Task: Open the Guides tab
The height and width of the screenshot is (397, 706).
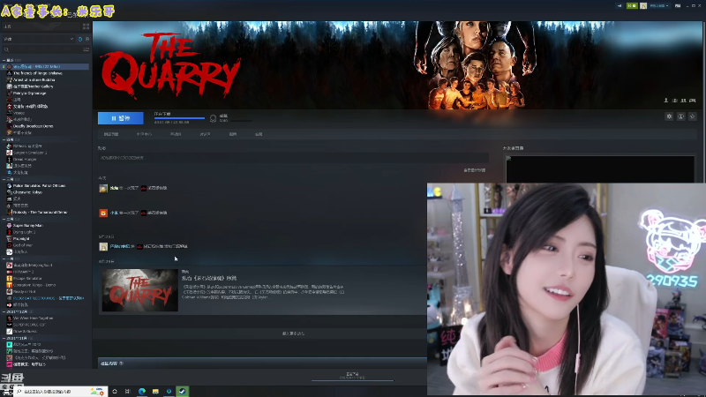Action: [233, 134]
